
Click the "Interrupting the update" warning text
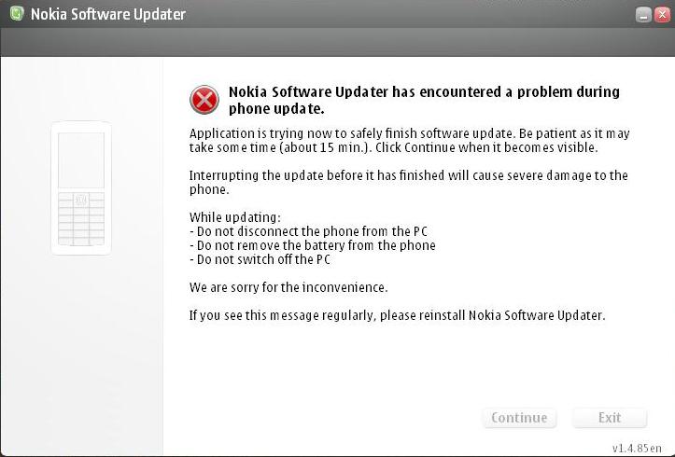pos(408,181)
